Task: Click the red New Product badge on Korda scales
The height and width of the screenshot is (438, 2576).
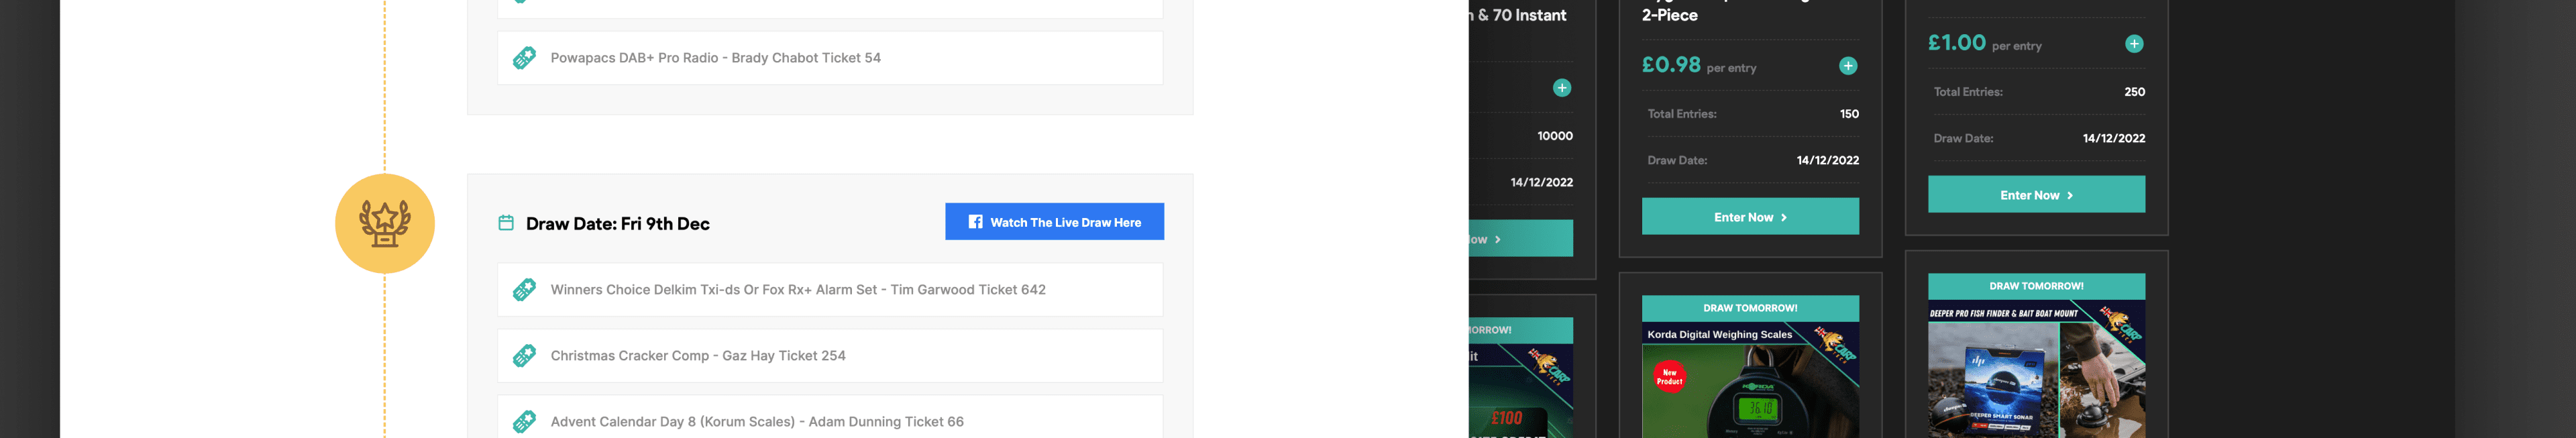Action: [1670, 377]
